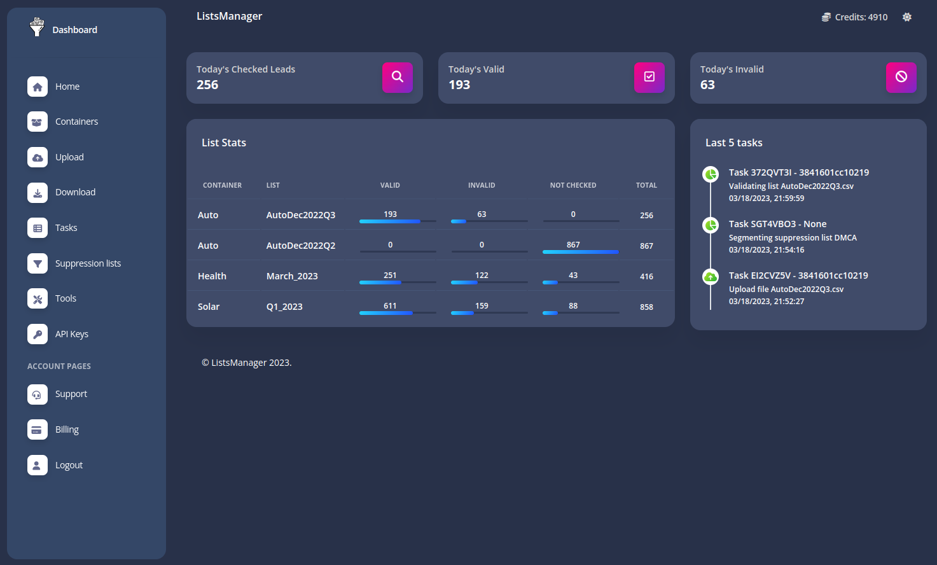The width and height of the screenshot is (937, 565).
Task: Click Upload file AutoDec2022Q3.csv text
Action: [x=786, y=289]
